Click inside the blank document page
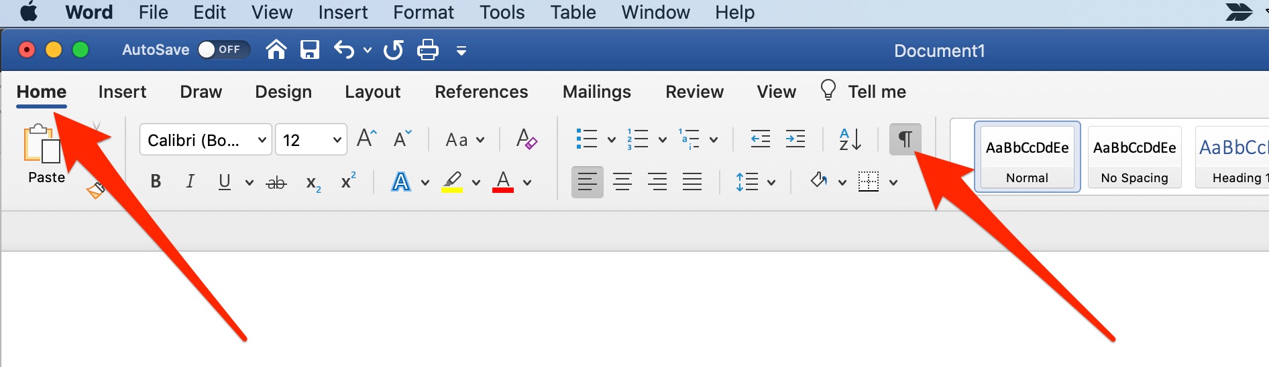The height and width of the screenshot is (367, 1269). tap(634, 309)
